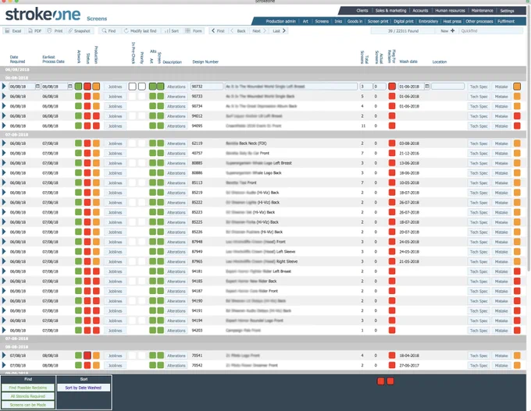
Task: Expand the row arrow for design 94203
Action: click(x=4, y=330)
